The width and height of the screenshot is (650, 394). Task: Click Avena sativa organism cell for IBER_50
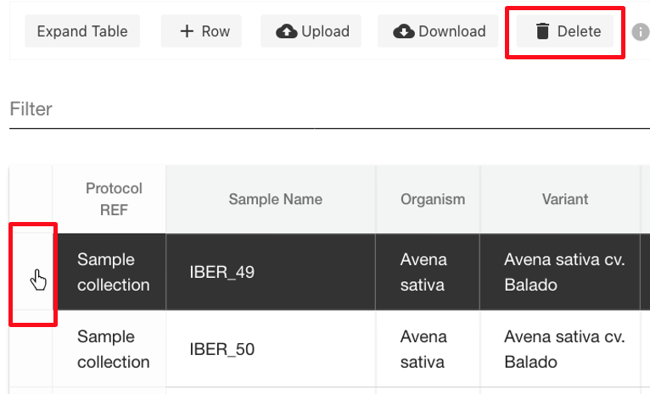pyautogui.click(x=428, y=349)
